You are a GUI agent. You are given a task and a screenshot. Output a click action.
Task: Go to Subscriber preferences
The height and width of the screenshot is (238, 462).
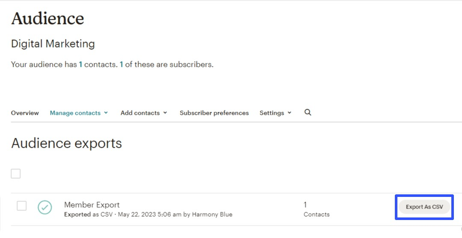tap(214, 113)
